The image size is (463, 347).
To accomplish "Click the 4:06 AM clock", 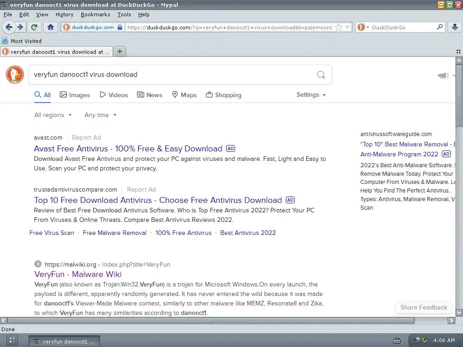I will pyautogui.click(x=444, y=340).
